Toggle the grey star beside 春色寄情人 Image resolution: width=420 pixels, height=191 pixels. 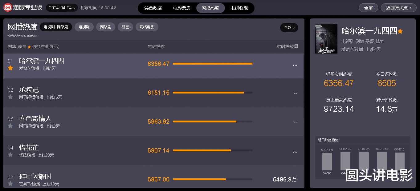point(10,126)
